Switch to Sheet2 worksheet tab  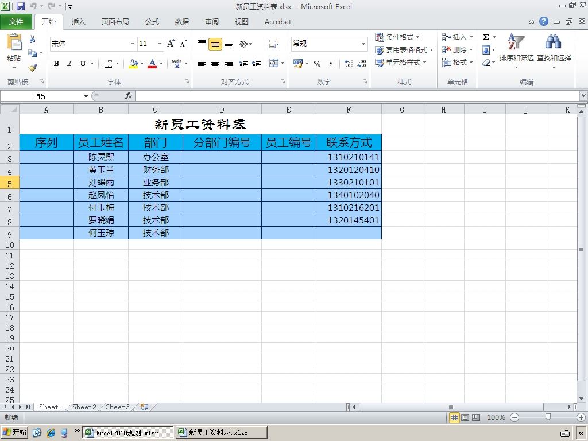point(84,407)
